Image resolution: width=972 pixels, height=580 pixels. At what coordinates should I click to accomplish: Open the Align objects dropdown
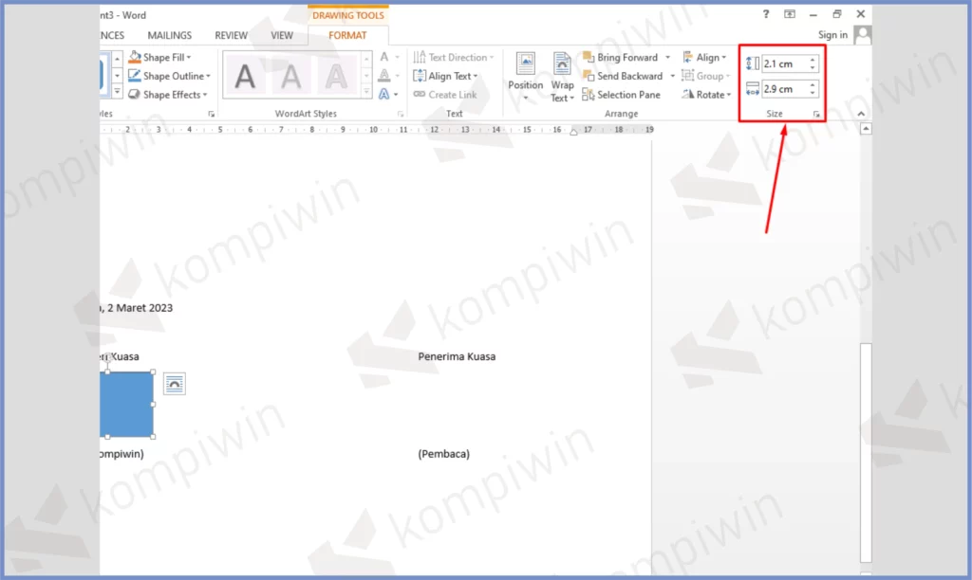pos(702,58)
